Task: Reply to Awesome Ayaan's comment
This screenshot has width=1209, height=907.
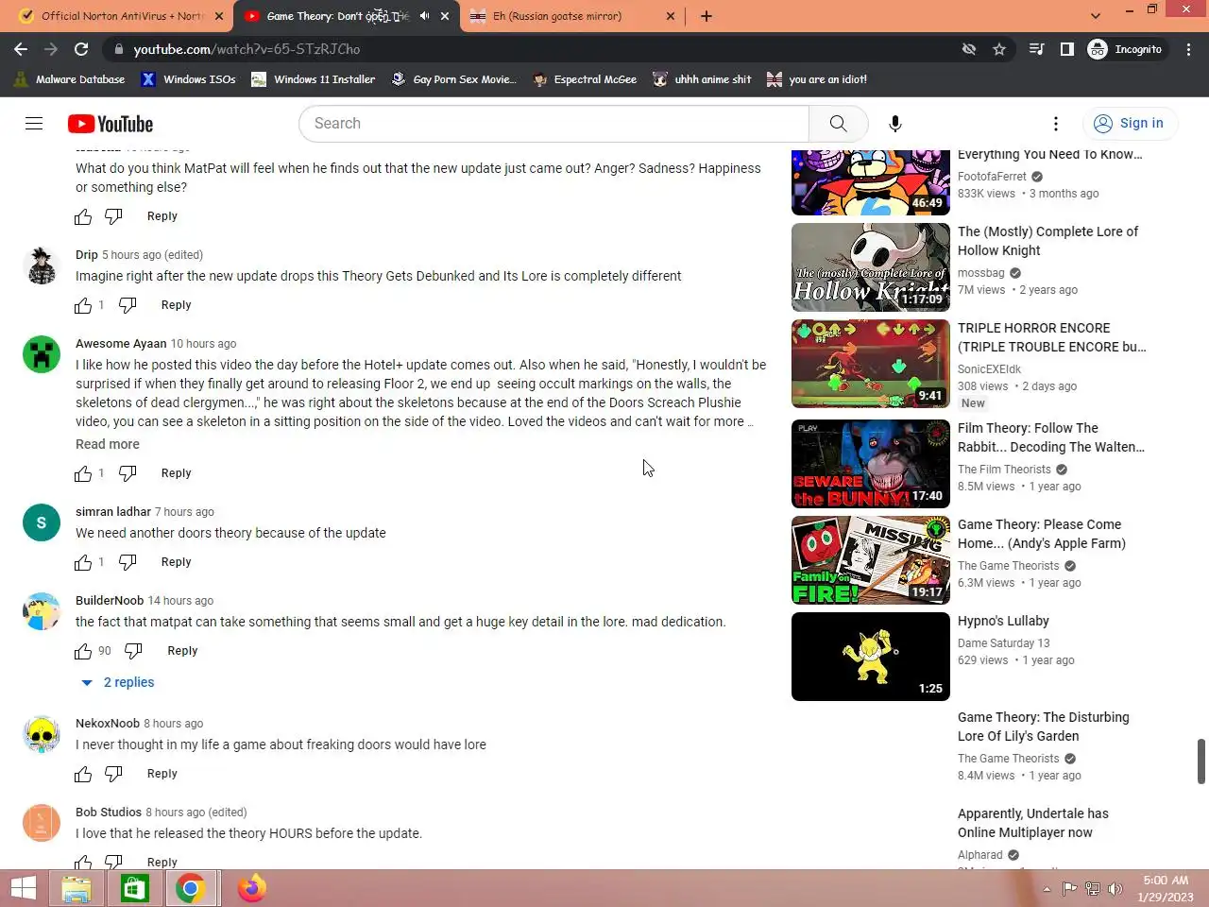Action: 176,473
